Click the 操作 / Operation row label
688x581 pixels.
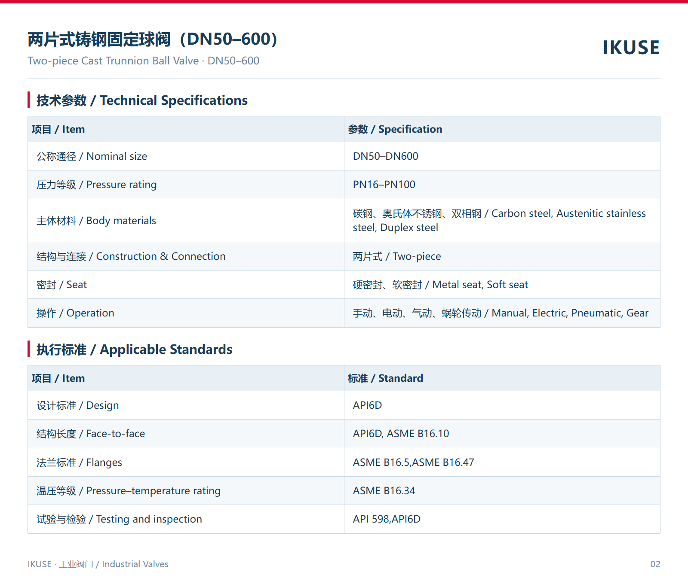pos(75,313)
